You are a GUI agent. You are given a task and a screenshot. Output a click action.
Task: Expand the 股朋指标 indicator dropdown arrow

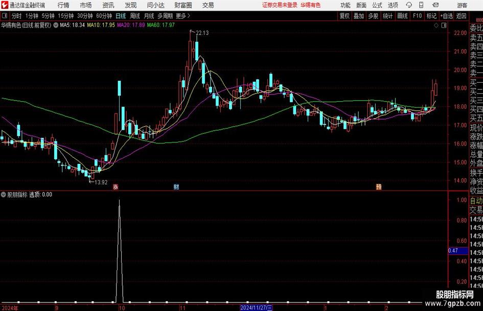pos(4,195)
